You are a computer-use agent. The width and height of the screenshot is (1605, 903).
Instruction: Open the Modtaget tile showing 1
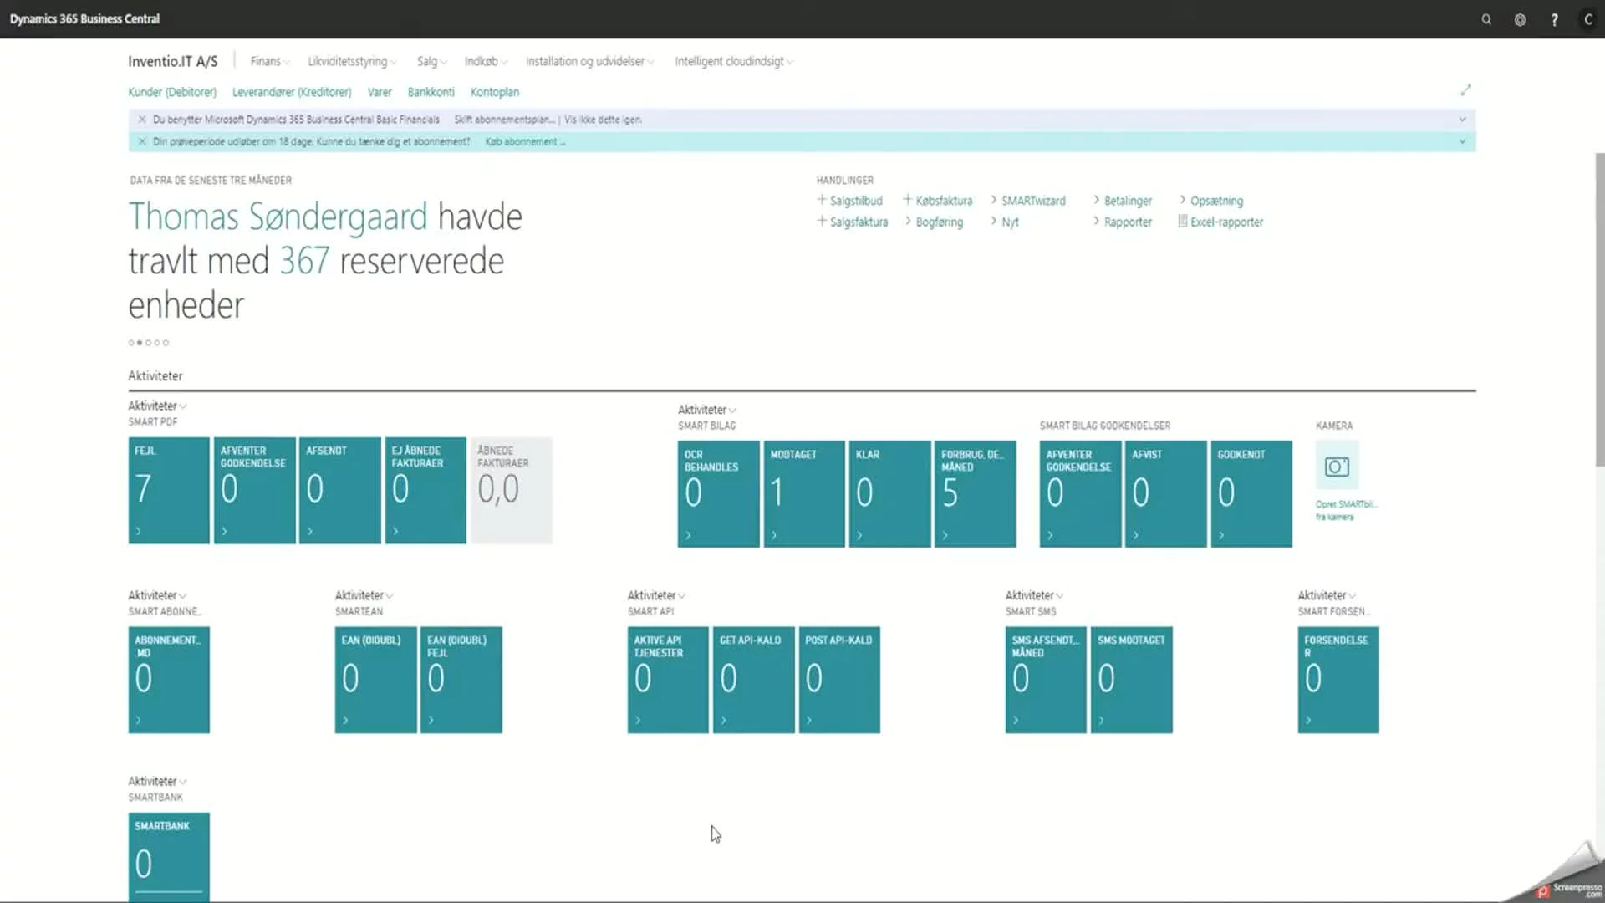[804, 494]
